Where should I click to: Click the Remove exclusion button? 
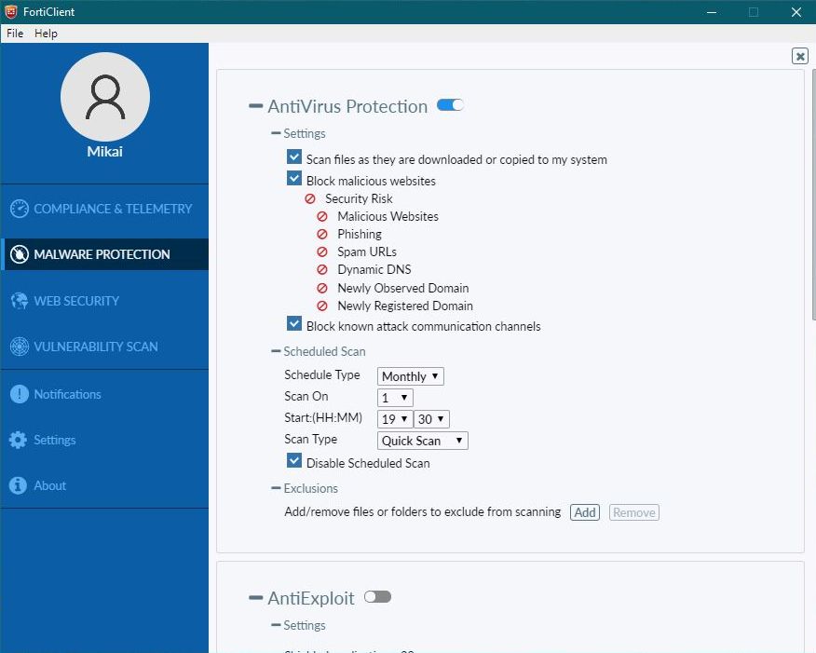pos(633,512)
